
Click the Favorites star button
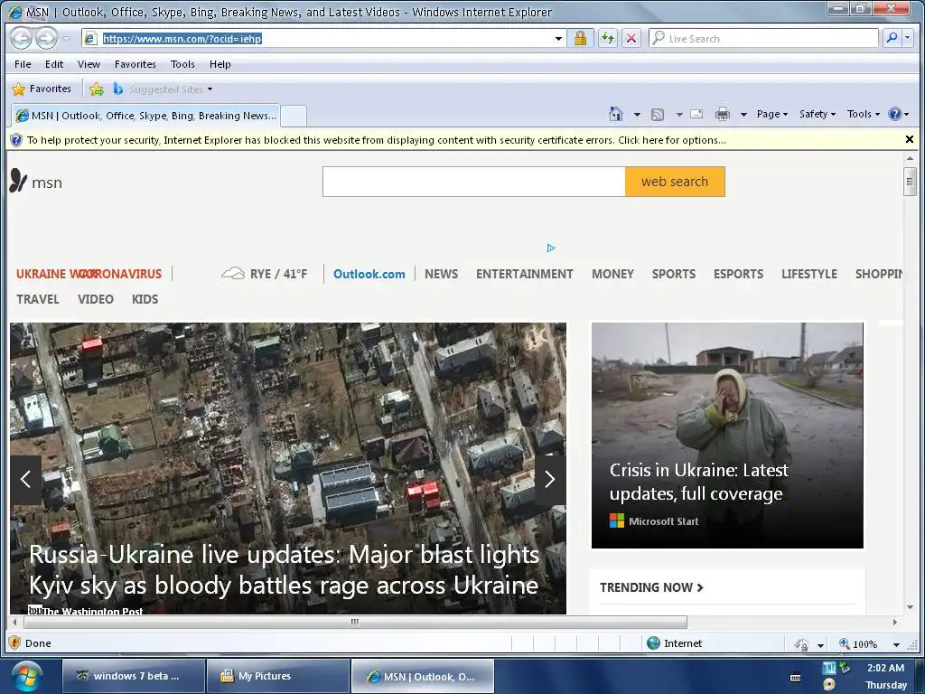42,89
